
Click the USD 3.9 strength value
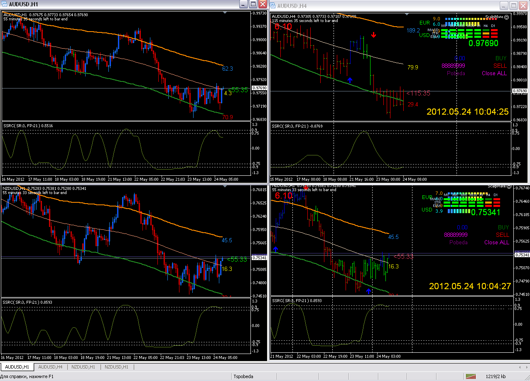tap(438, 211)
